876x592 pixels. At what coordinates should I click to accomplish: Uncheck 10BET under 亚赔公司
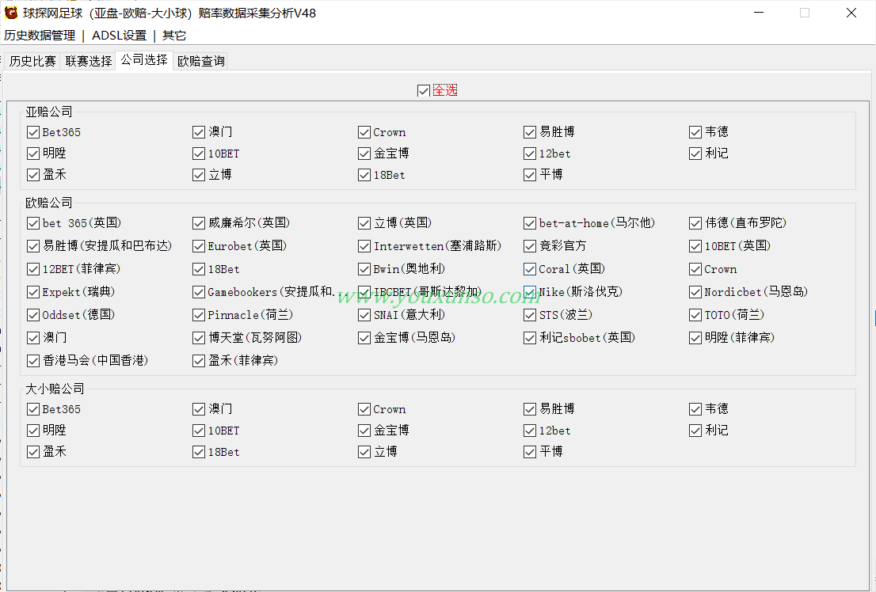tap(198, 154)
